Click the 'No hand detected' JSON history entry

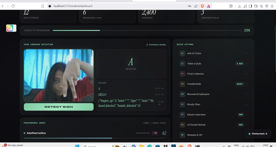[131, 103]
